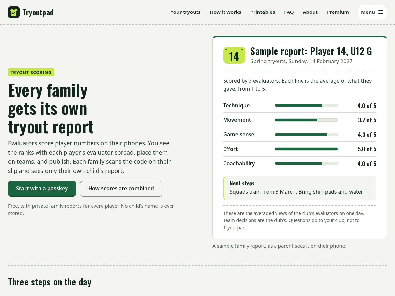
Task: Click 'Spring tryouts, Sunday, 14 February 2027' text
Action: click(302, 62)
